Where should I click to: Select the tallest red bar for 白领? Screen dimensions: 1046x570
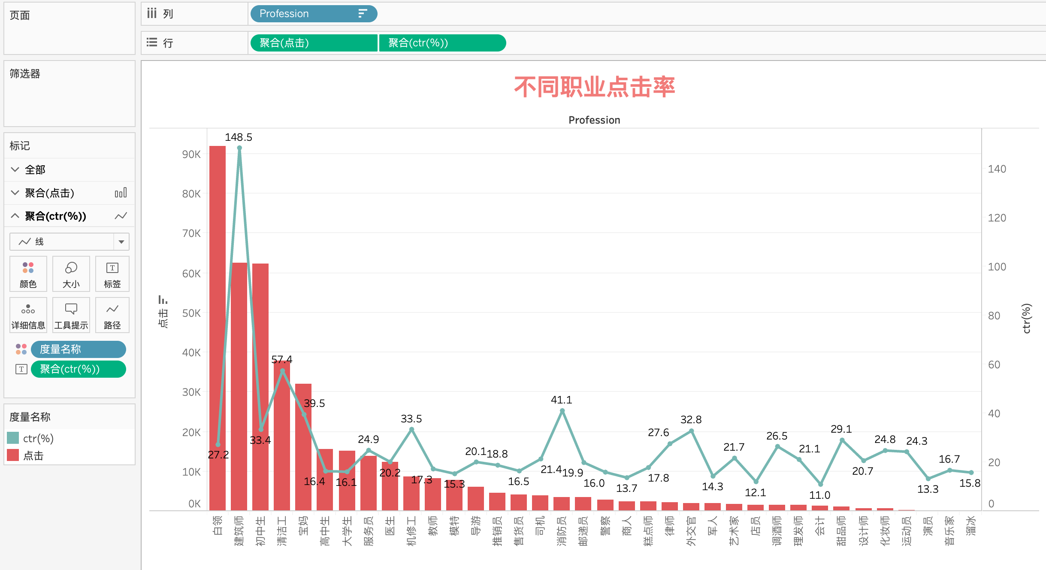[218, 328]
